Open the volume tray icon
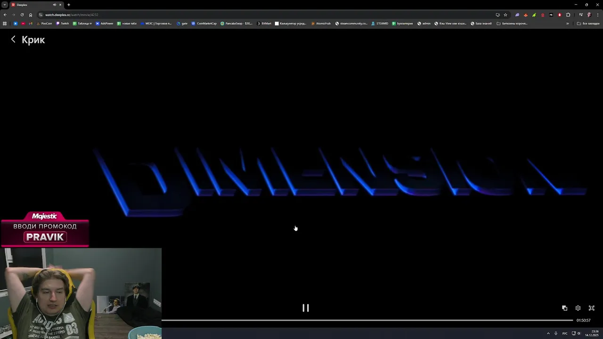Image resolution: width=603 pixels, height=339 pixels. click(x=579, y=333)
